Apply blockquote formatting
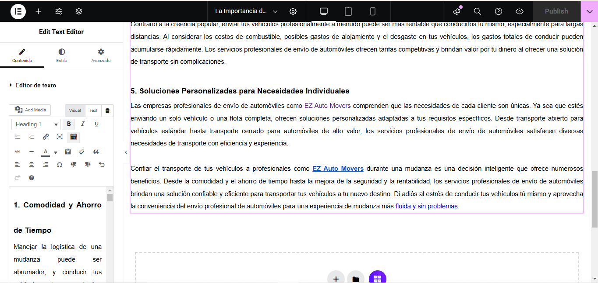Screen dimensions: 598x283 pyautogui.click(x=96, y=152)
